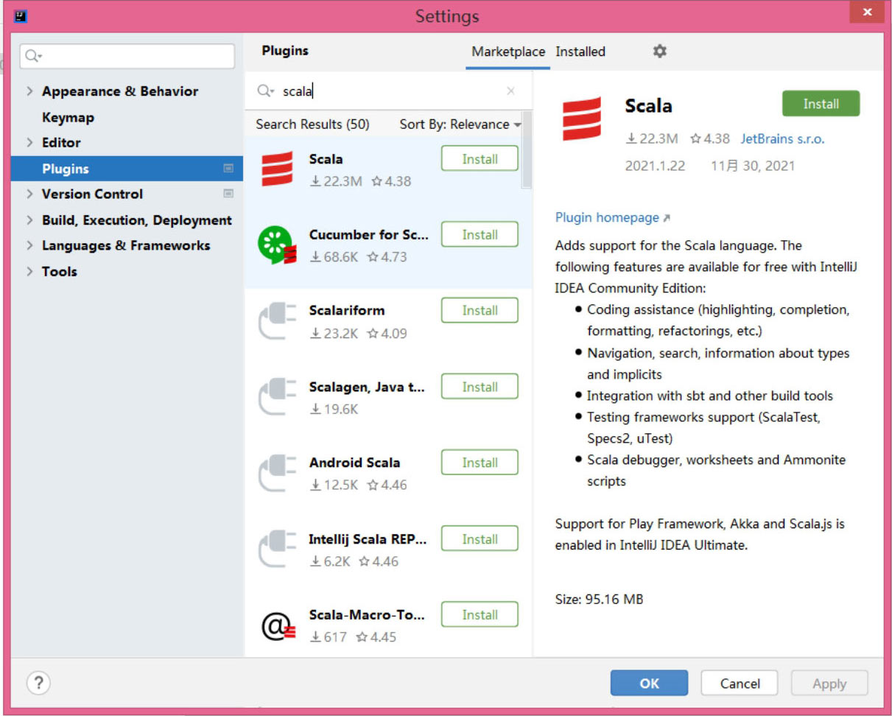The image size is (892, 716).
Task: Select Keymap in settings tree
Action: click(x=68, y=117)
